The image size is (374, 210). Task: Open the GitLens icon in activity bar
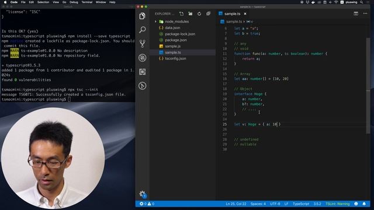143,86
